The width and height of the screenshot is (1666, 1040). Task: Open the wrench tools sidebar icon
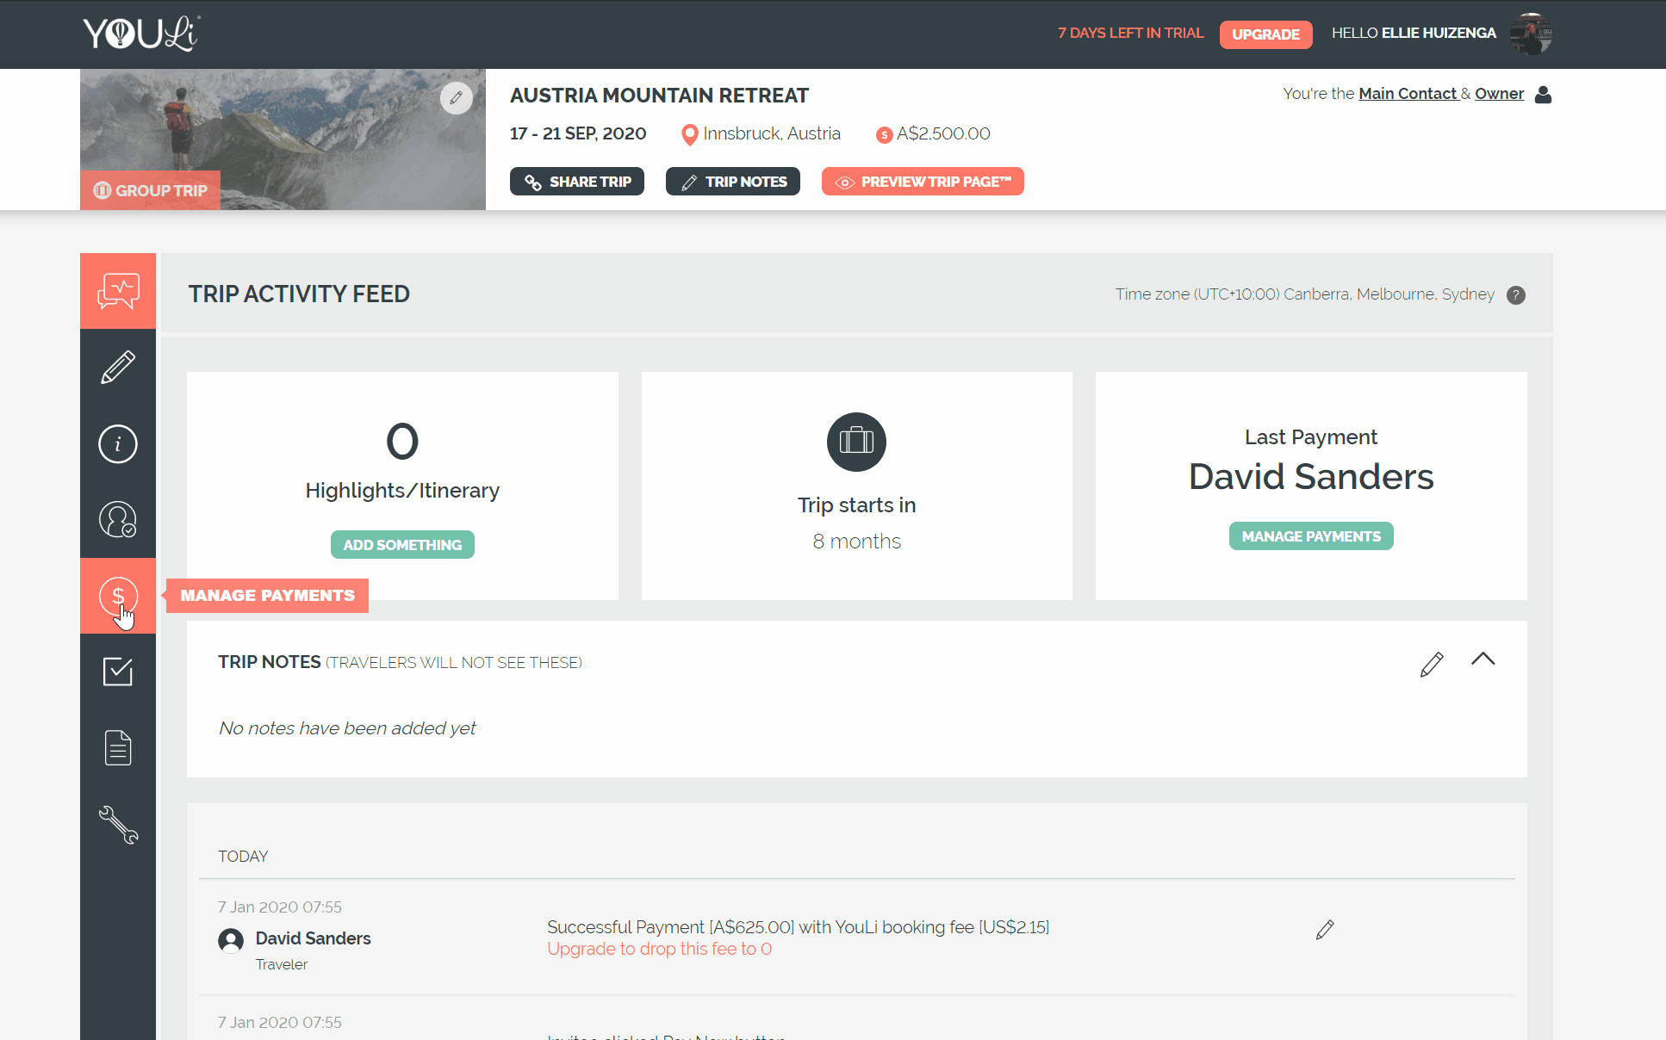[x=118, y=824]
